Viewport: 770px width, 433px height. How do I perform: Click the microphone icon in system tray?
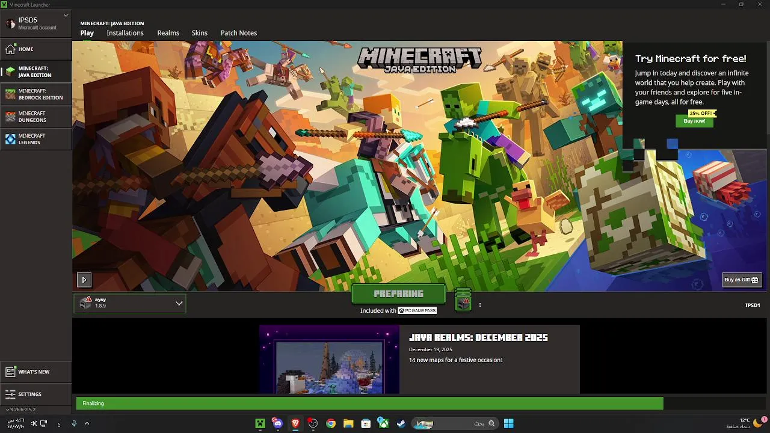tap(74, 423)
